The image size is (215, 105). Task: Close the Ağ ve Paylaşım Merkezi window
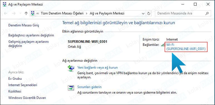click(208, 4)
